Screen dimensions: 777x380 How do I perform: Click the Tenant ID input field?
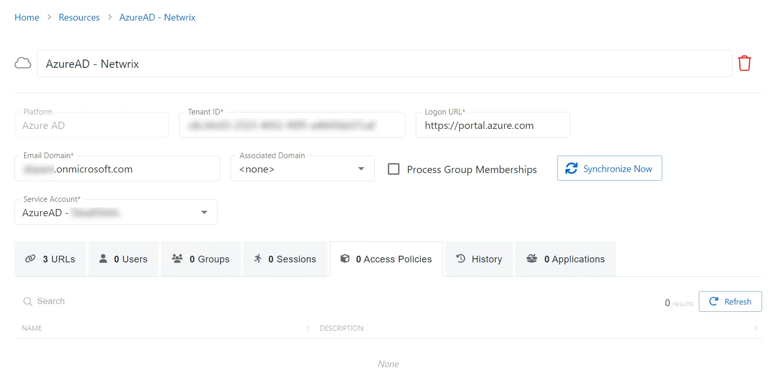point(292,125)
